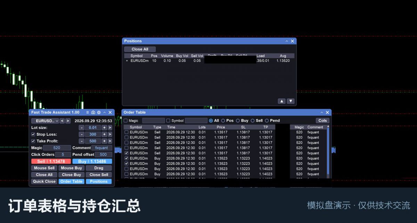
Task: Open the Cols column selector
Action: (322, 121)
